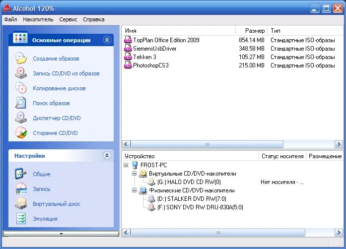
Task: Collapse the Физические CD/DVD-накопители node
Action: tap(134, 190)
